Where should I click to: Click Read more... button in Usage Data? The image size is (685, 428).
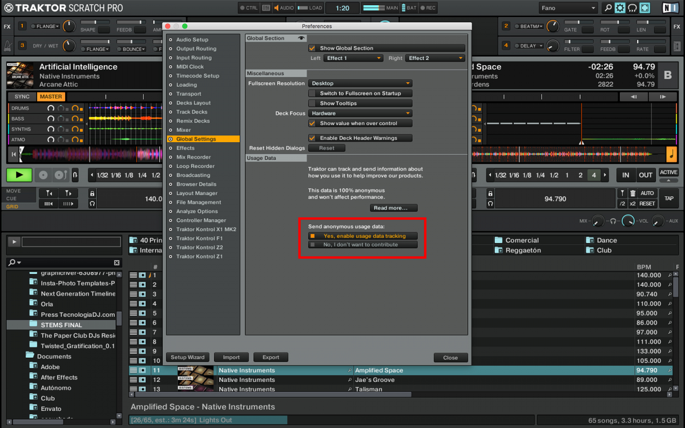click(x=394, y=208)
